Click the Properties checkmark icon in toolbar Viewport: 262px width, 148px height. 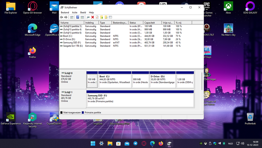click(97, 17)
